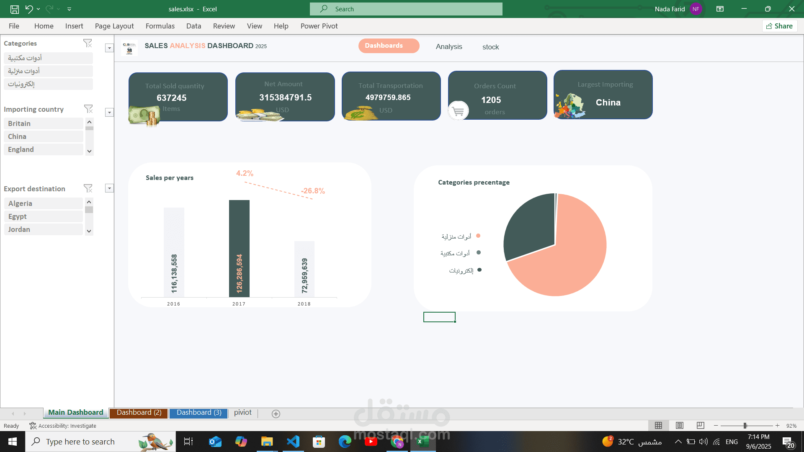The image size is (804, 452).
Task: Toggle إلكترونيات category slicer item
Action: pyautogui.click(x=48, y=84)
